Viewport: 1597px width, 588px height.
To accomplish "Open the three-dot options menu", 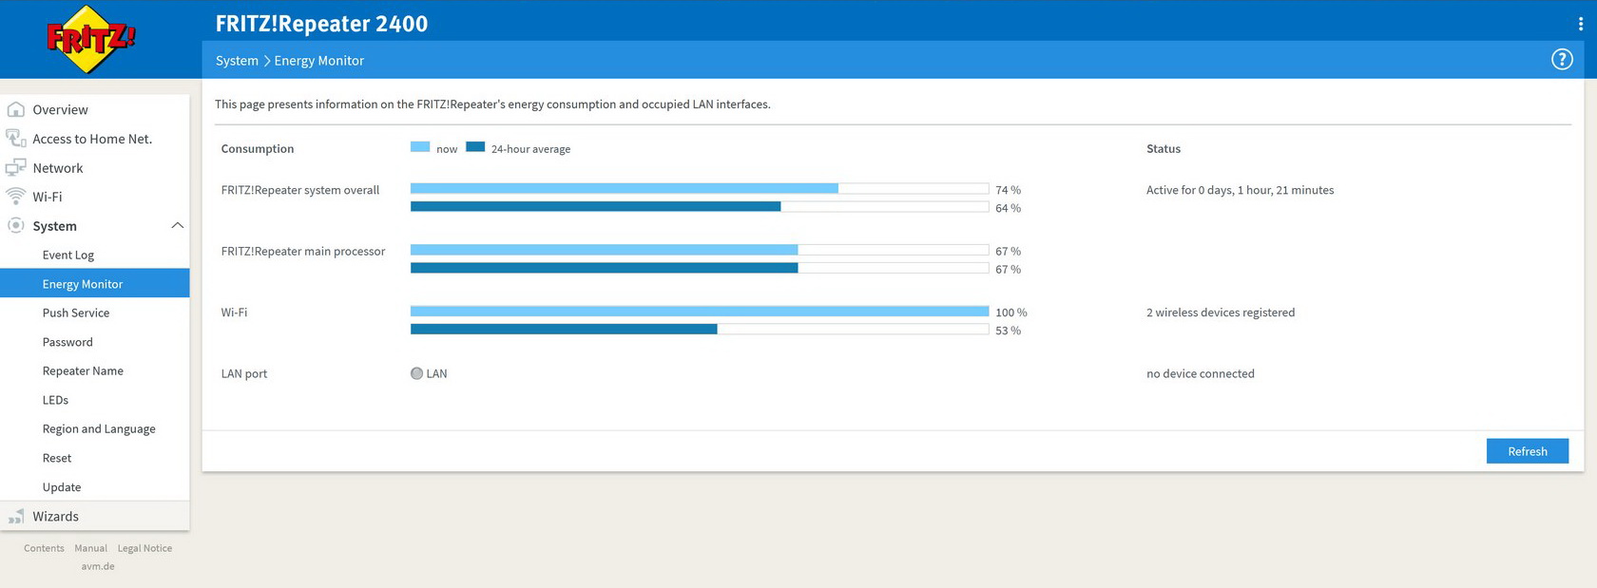I will click(1581, 24).
